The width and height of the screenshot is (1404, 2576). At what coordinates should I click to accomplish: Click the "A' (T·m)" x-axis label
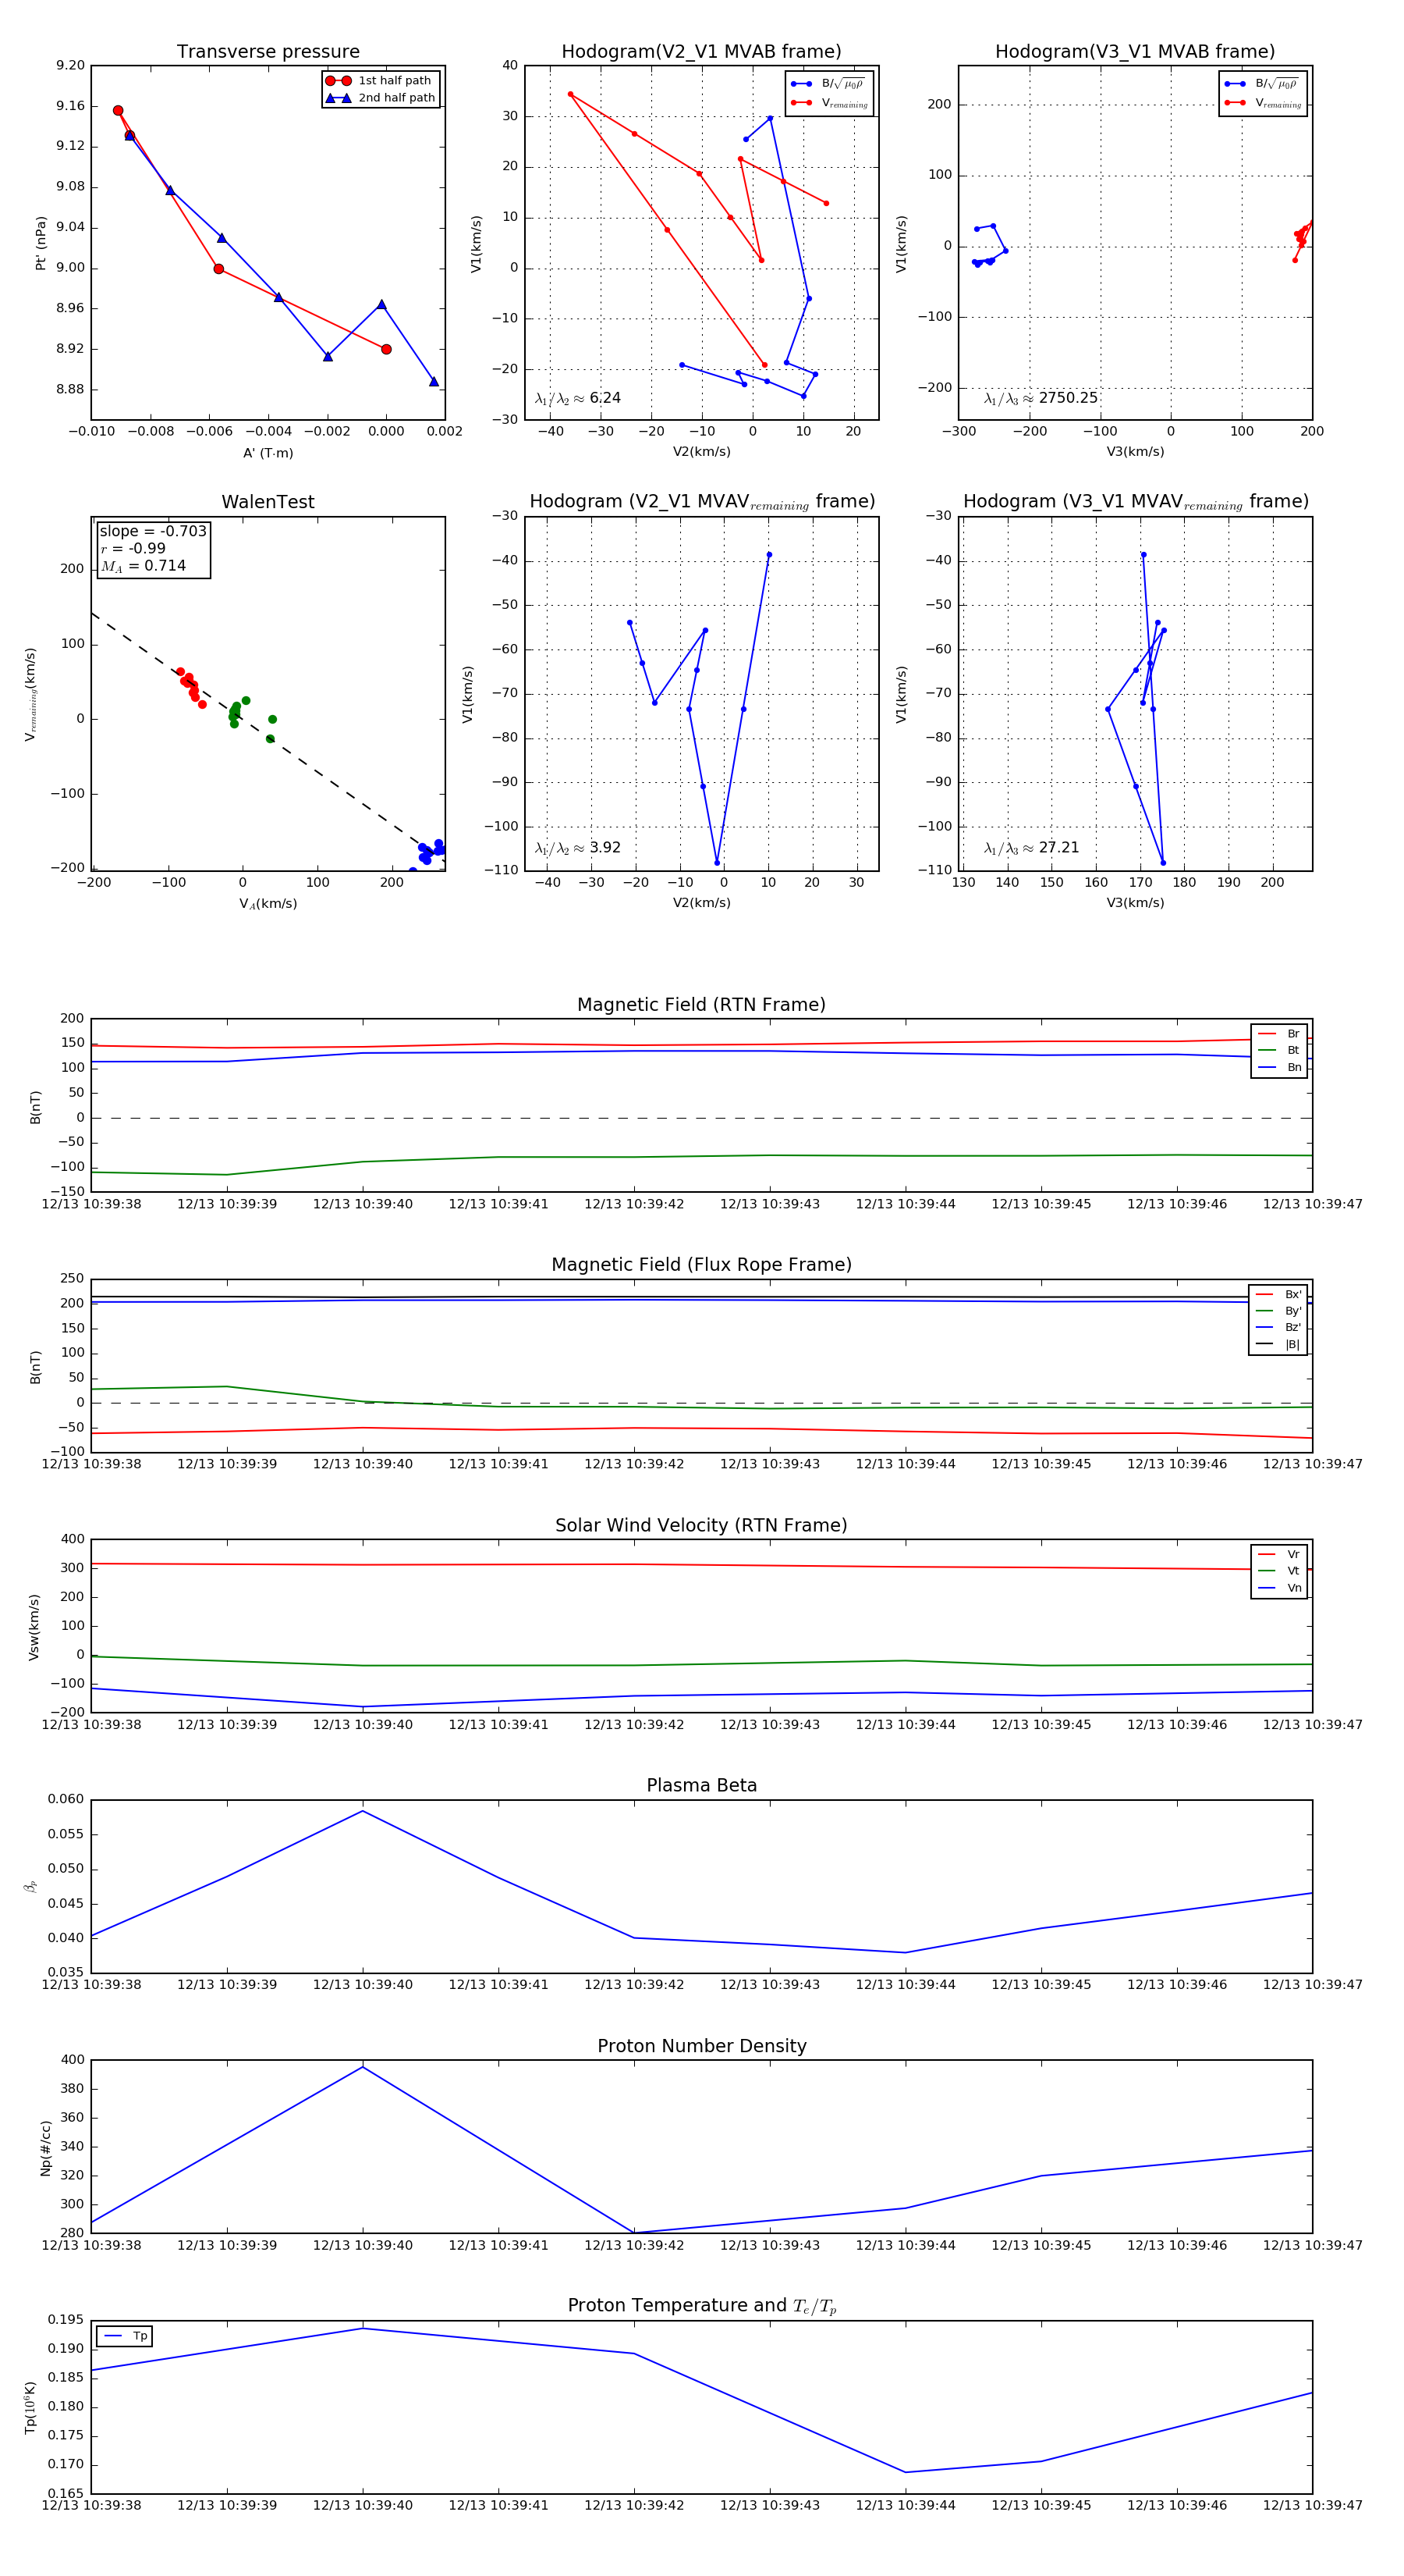(x=268, y=453)
